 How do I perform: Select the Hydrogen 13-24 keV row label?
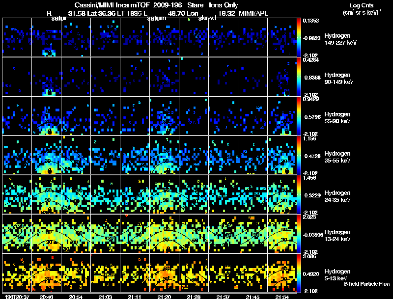point(337,236)
